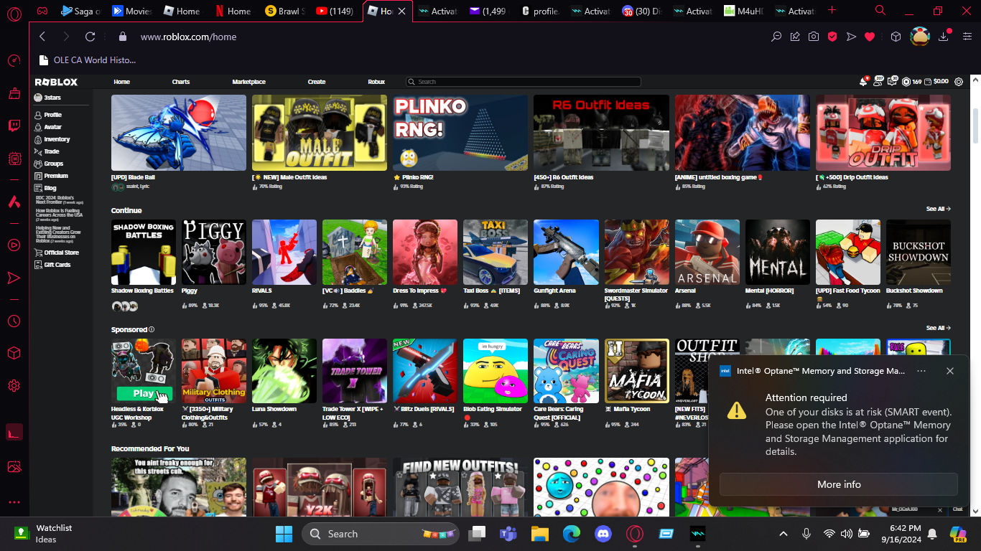
Task: Open the browser Downloads icon
Action: 944,37
